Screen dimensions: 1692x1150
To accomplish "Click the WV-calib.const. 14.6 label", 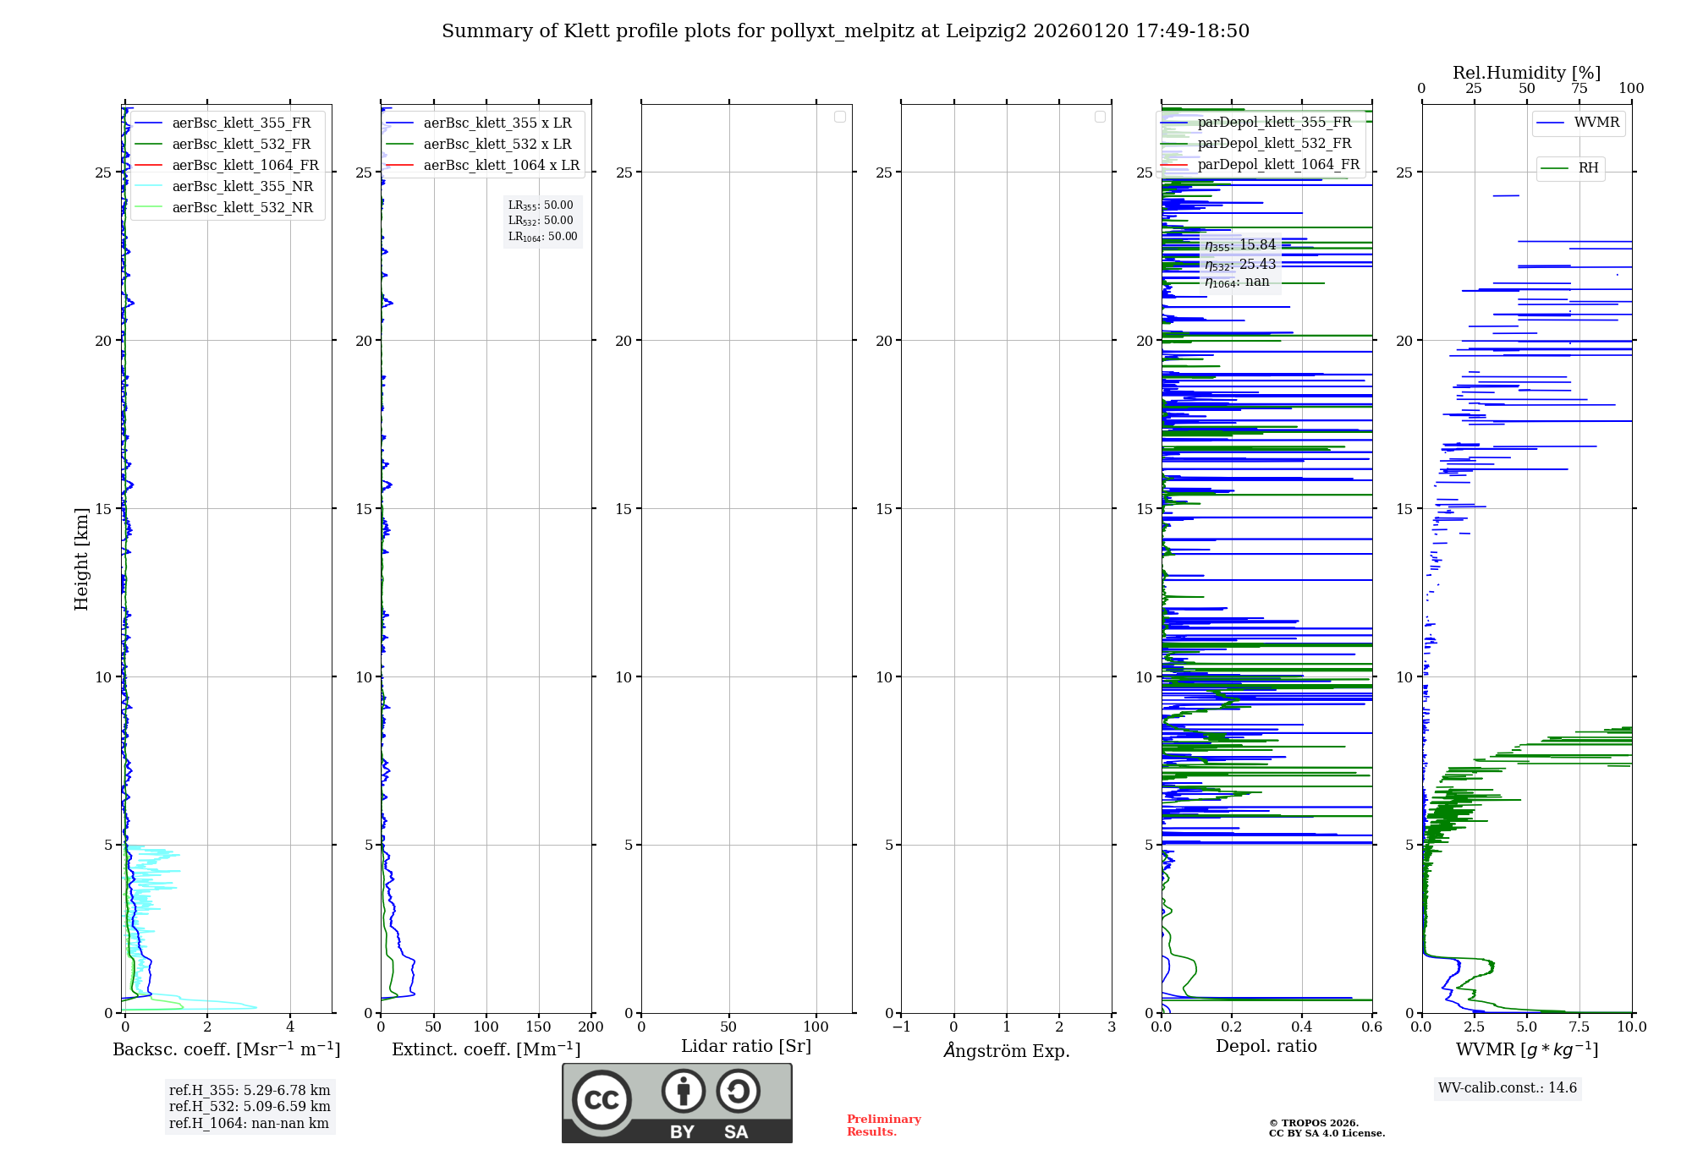I will (1507, 1087).
